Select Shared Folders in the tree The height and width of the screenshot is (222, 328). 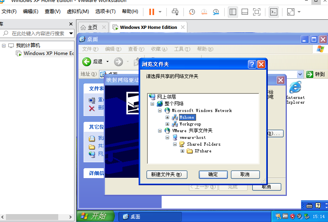pyautogui.click(x=204, y=144)
